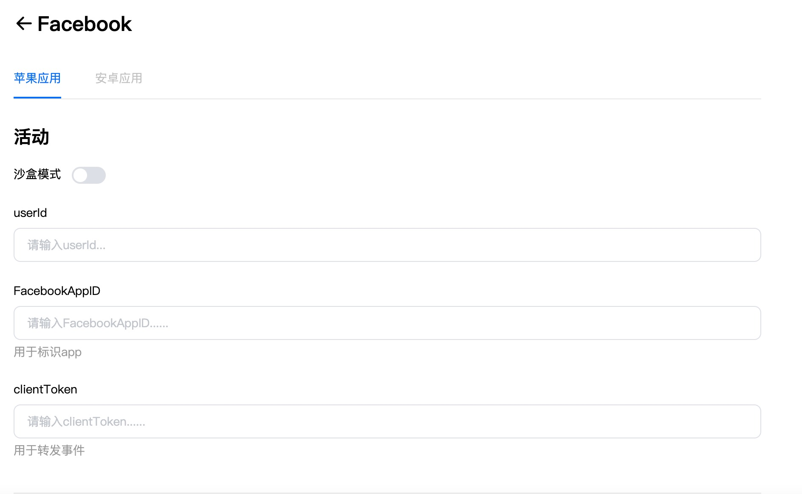Click into the FacebookAppID input box
Screen dimensions: 802x494
click(387, 323)
